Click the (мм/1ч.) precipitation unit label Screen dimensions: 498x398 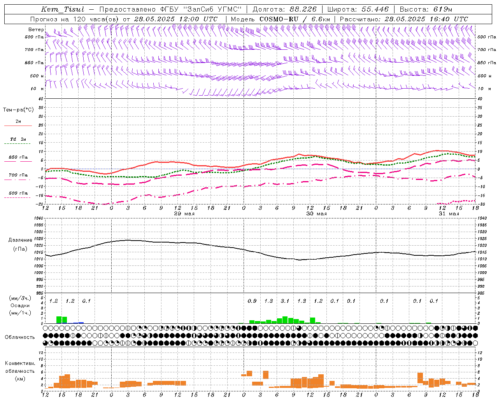pos(19,313)
